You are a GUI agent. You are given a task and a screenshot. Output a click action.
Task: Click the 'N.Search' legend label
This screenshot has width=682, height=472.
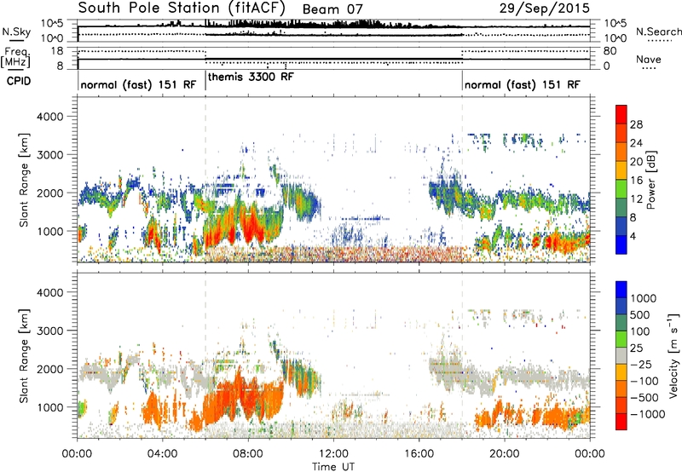[658, 32]
